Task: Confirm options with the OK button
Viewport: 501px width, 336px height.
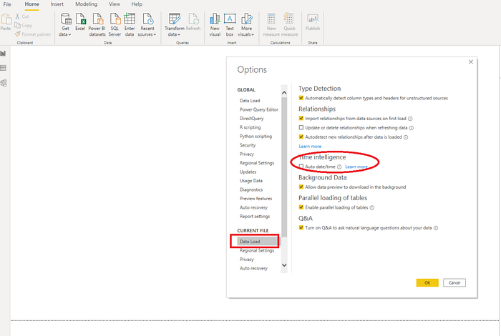Action: (427, 282)
